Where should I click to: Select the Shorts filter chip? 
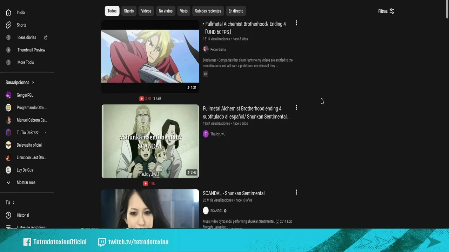pos(129,11)
